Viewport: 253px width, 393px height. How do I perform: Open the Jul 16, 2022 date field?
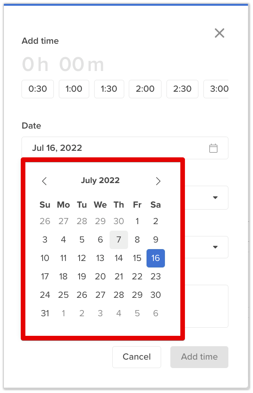click(125, 148)
